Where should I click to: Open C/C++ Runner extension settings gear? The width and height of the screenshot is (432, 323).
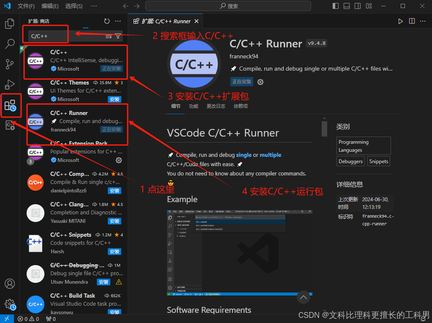tap(260, 82)
